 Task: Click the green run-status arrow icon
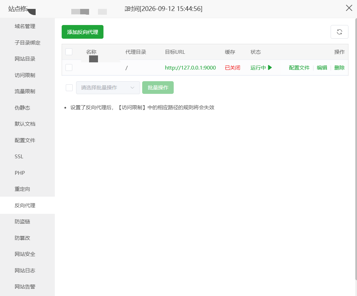pos(270,67)
